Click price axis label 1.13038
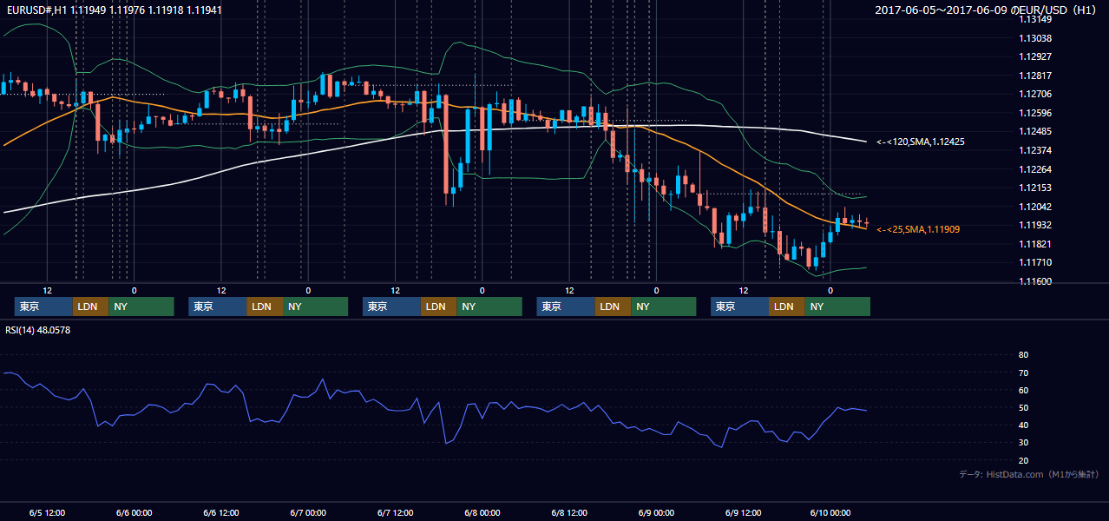The width and height of the screenshot is (1109, 521). point(1035,38)
